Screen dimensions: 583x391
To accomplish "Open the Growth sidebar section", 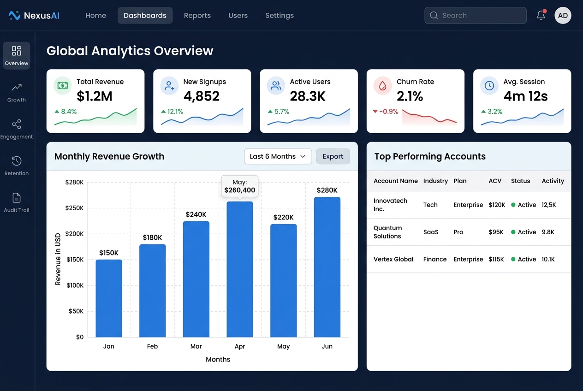I will pos(17,92).
